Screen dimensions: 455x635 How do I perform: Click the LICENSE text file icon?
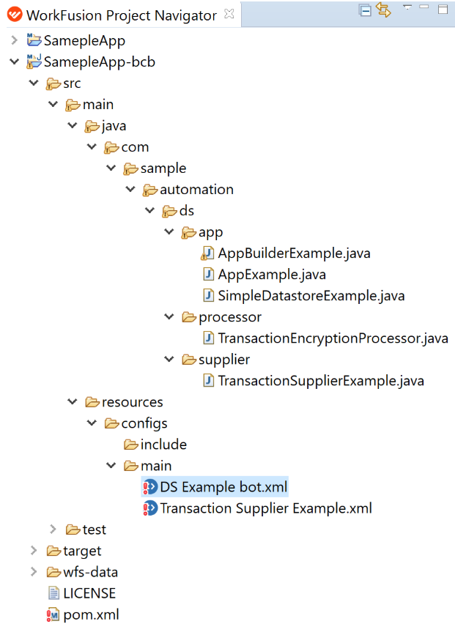click(x=53, y=593)
